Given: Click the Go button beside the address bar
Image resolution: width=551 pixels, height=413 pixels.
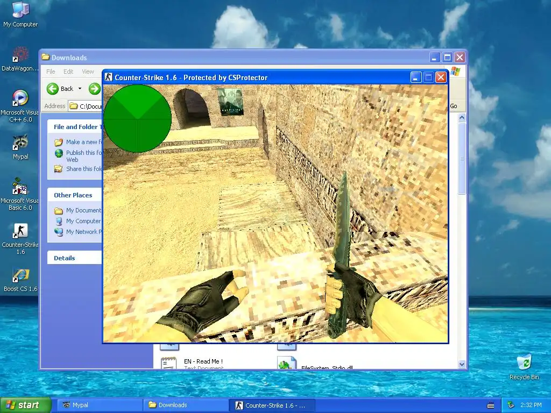Looking at the screenshot, I should (454, 106).
